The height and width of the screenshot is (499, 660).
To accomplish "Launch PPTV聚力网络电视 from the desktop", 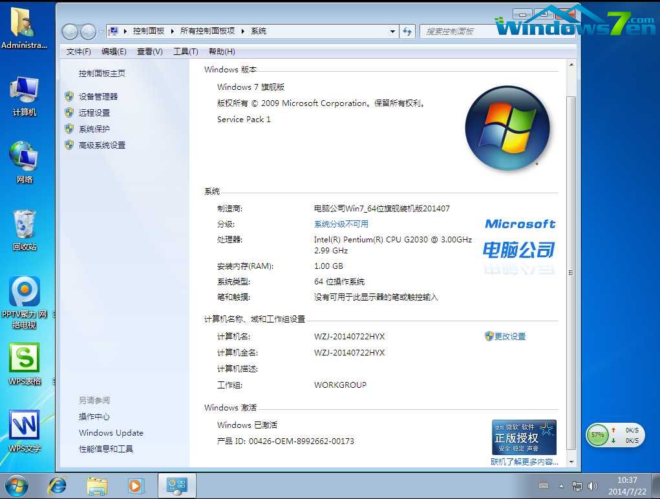I will point(24,291).
